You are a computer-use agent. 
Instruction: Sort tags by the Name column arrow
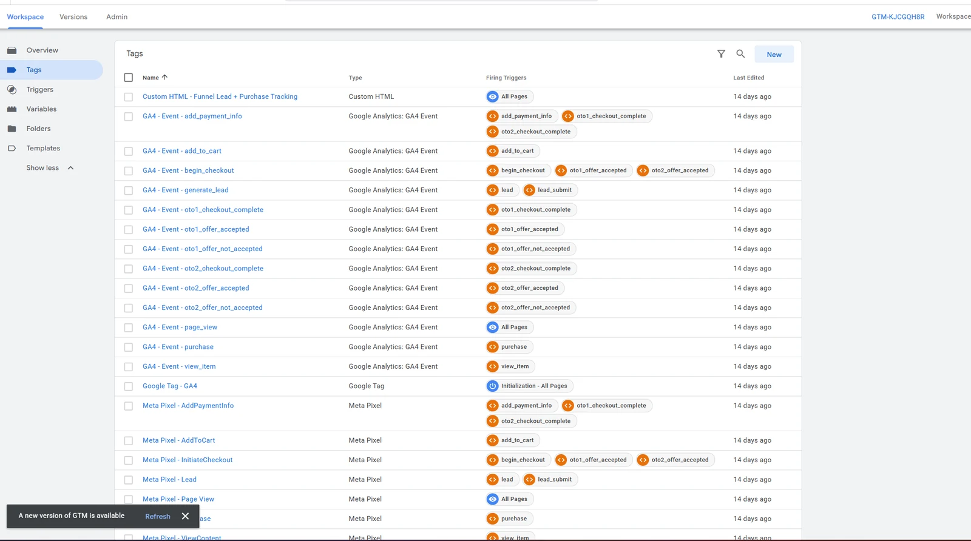coord(164,78)
